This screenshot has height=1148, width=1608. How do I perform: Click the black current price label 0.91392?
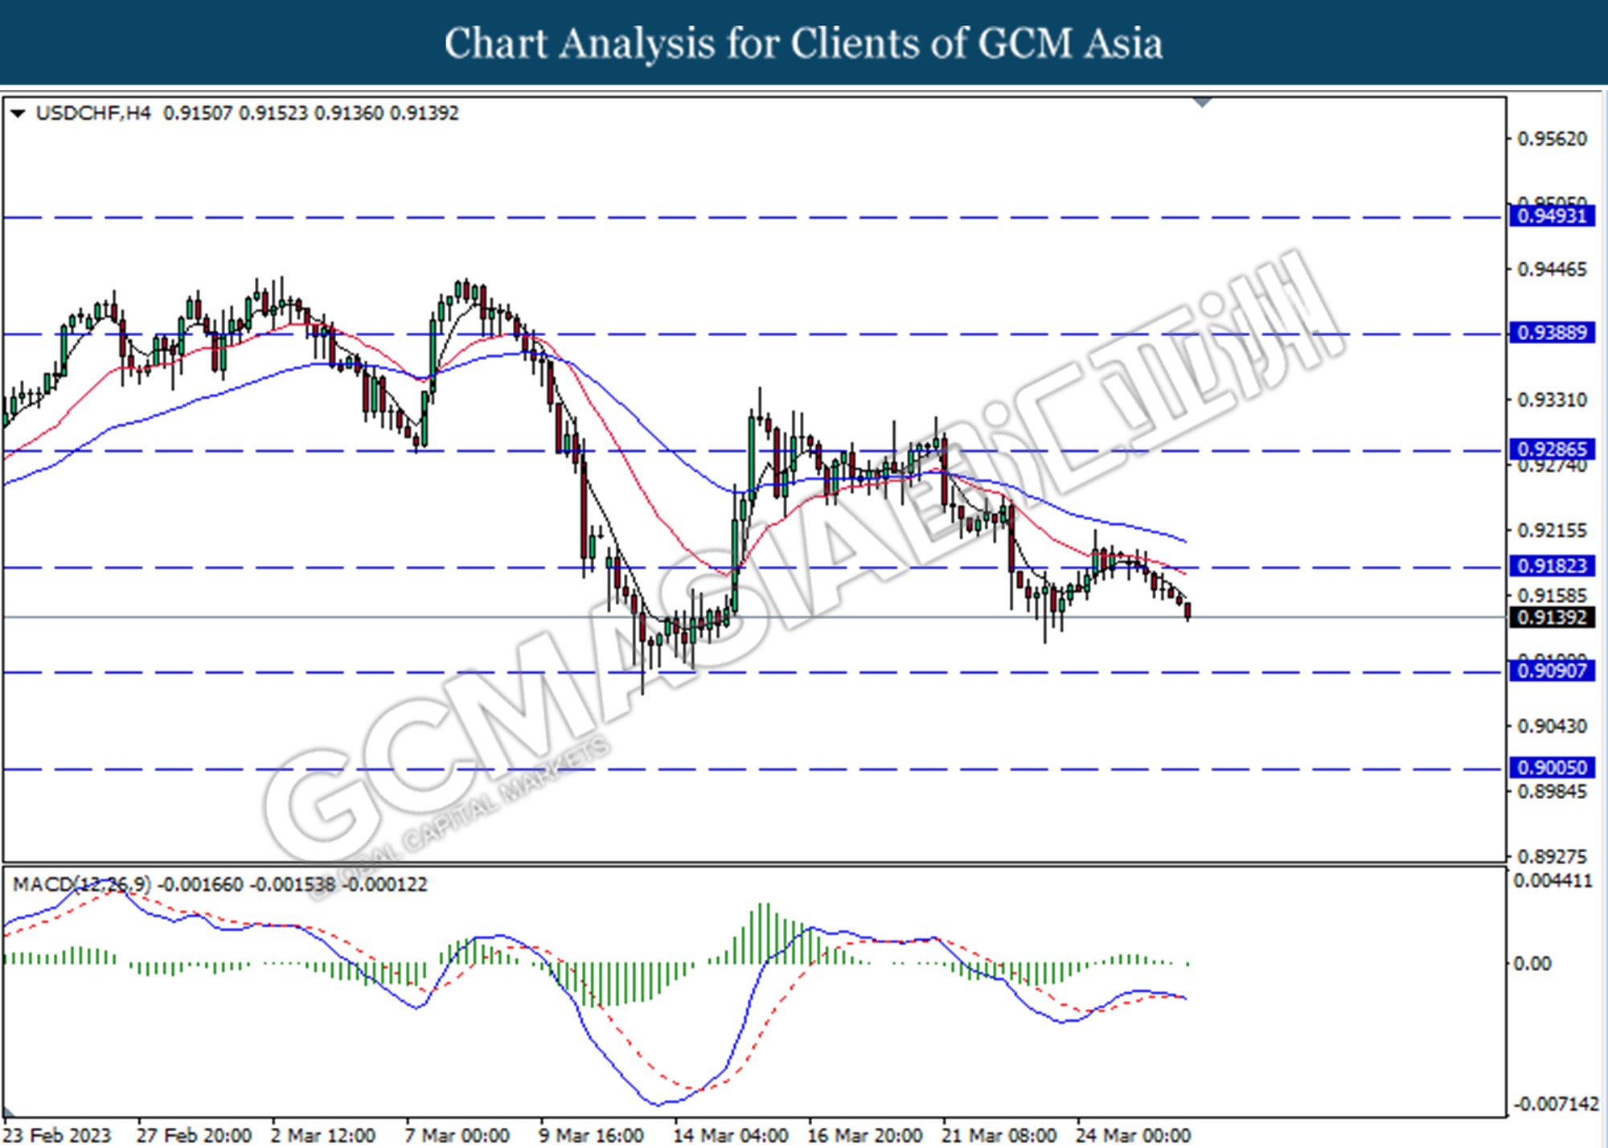click(1552, 617)
